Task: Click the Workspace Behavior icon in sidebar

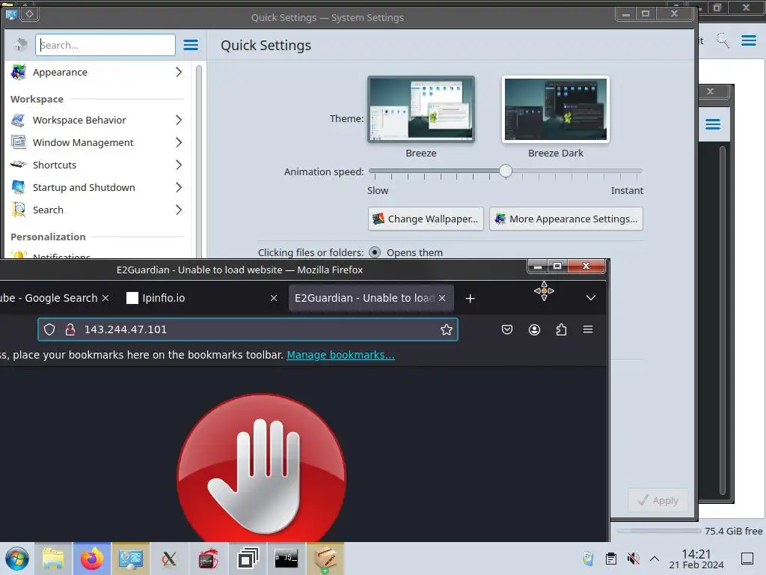Action: click(x=19, y=120)
